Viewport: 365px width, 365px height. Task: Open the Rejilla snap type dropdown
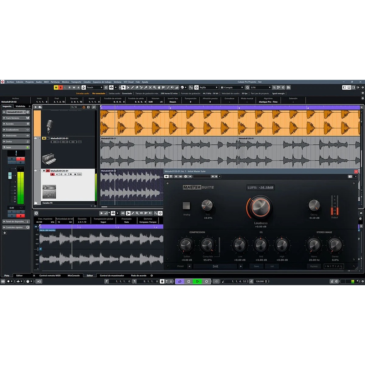208,87
